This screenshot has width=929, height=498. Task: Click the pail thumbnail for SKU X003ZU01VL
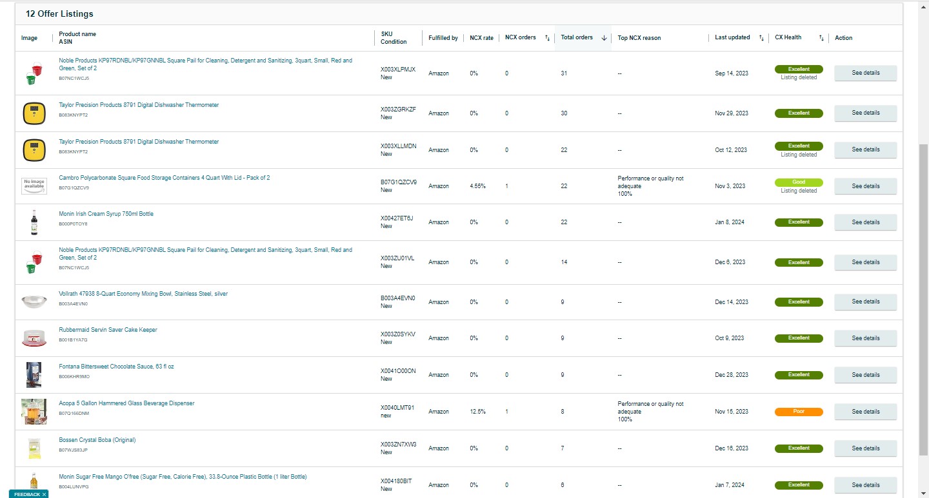click(34, 263)
